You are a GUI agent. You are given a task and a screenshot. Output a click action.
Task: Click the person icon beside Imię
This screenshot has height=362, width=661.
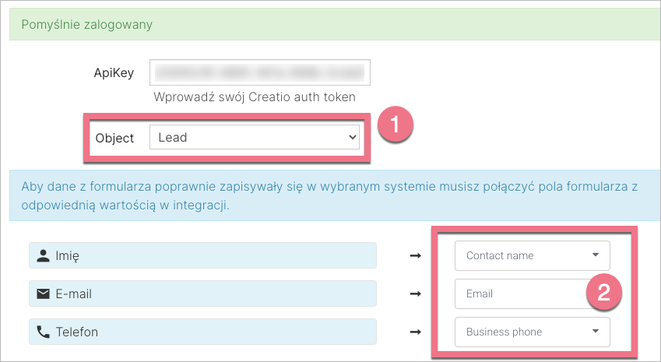[43, 255]
